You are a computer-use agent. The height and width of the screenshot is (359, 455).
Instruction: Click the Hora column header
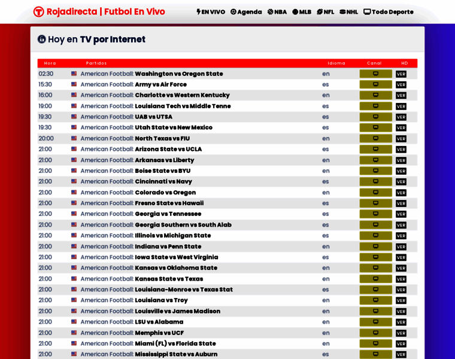50,63
